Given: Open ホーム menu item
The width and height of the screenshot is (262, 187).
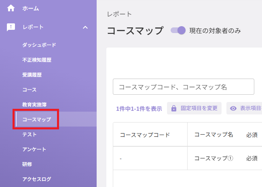Looking at the screenshot, I should coord(31,8).
